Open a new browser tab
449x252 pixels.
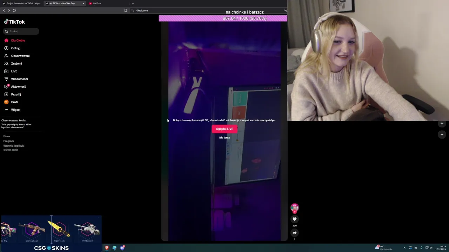(x=133, y=3)
